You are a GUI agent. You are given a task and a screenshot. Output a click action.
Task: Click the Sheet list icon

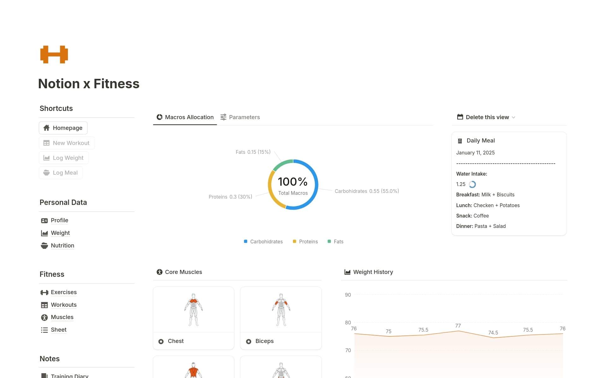click(x=44, y=330)
